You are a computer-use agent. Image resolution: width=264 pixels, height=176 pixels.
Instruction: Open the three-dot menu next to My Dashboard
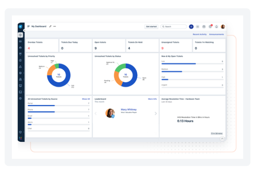[x=55, y=26]
